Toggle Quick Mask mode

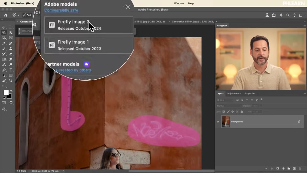tap(4, 103)
